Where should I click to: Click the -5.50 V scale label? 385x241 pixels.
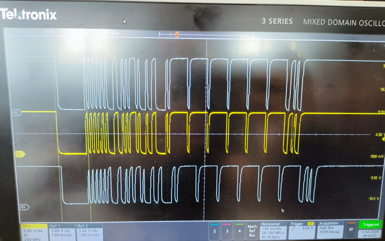(x=376, y=178)
